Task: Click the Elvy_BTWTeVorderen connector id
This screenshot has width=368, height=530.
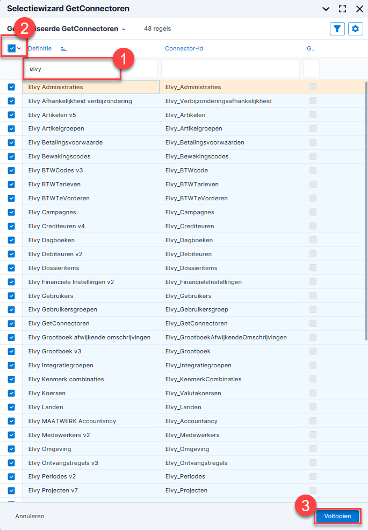Action: coord(197,198)
